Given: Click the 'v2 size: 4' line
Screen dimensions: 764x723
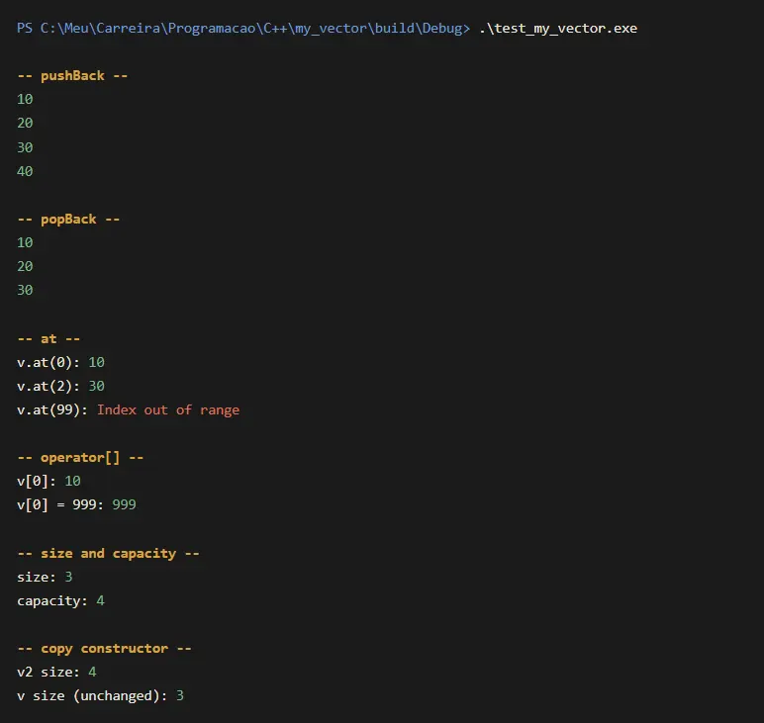Looking at the screenshot, I should (x=56, y=672).
